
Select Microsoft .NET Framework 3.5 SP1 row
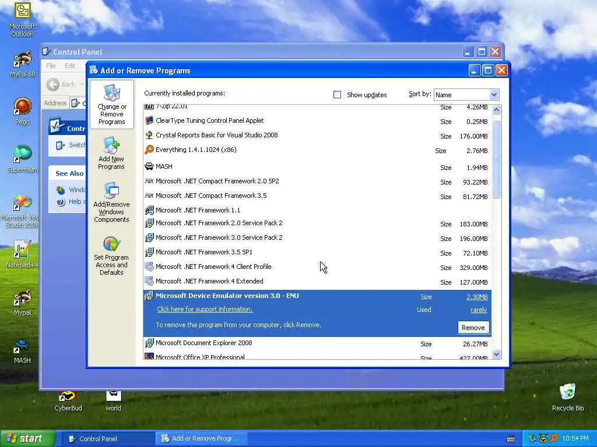(317, 253)
